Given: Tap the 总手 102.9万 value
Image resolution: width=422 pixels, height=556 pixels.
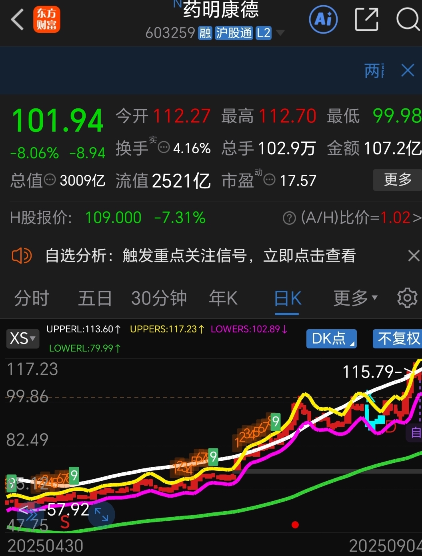Looking at the screenshot, I should [x=287, y=148].
